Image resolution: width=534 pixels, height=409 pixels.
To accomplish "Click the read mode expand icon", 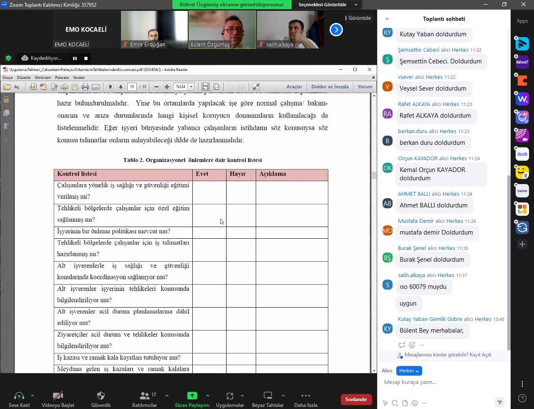I will pyautogui.click(x=256, y=87).
